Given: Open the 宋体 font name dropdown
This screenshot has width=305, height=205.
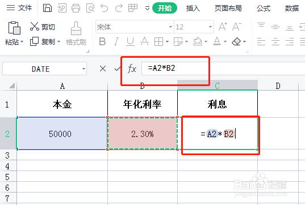Looking at the screenshot, I should tap(170, 27).
